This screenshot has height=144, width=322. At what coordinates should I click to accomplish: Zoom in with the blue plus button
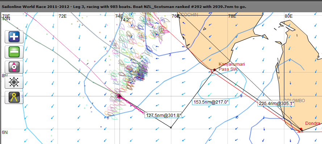14,37
